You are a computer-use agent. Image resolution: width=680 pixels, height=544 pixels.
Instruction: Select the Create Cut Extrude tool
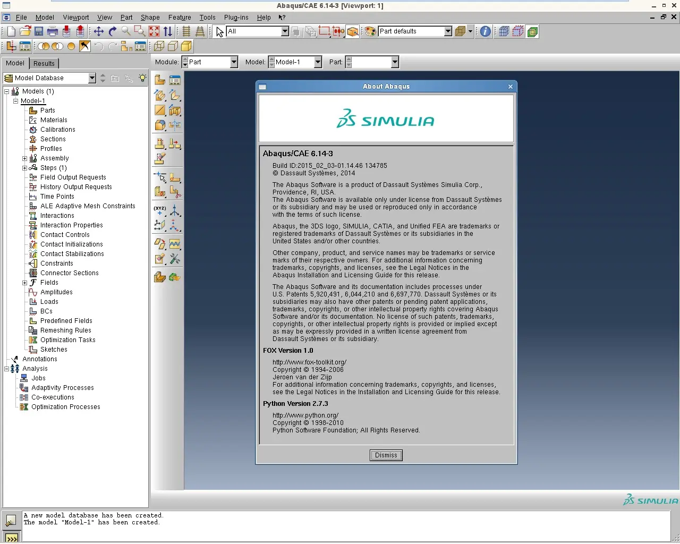coord(175,110)
